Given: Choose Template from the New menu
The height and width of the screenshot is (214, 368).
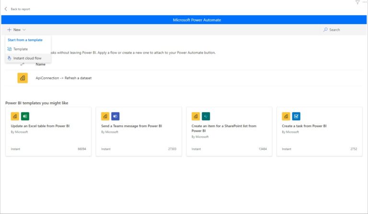Looking at the screenshot, I should click(x=20, y=49).
